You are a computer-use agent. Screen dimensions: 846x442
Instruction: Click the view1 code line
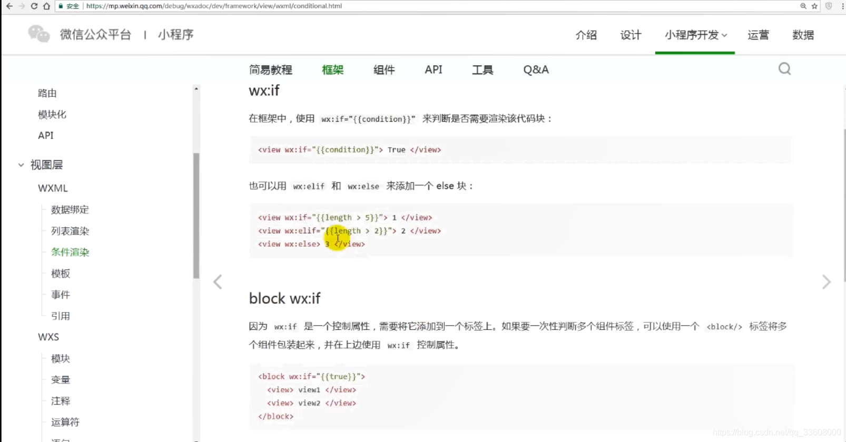311,390
